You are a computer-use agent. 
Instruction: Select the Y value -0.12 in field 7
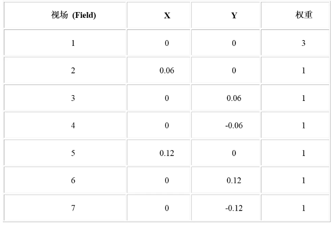point(234,208)
